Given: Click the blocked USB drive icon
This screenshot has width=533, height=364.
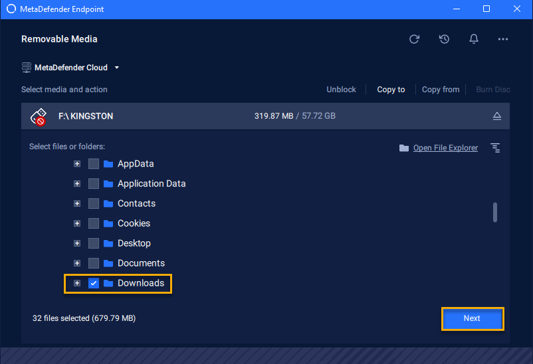Looking at the screenshot, I should (39, 117).
